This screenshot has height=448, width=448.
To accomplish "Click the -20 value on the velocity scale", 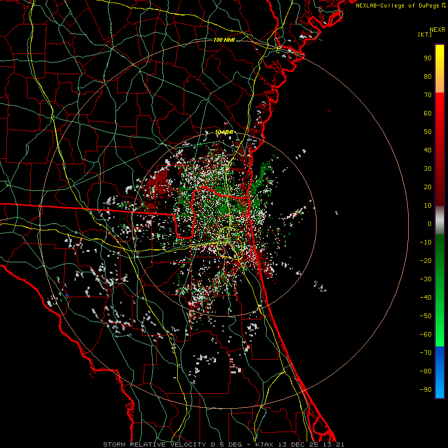I will [x=426, y=260].
